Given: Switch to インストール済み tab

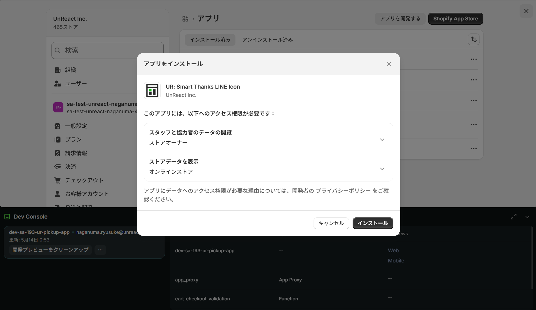Looking at the screenshot, I should (210, 40).
